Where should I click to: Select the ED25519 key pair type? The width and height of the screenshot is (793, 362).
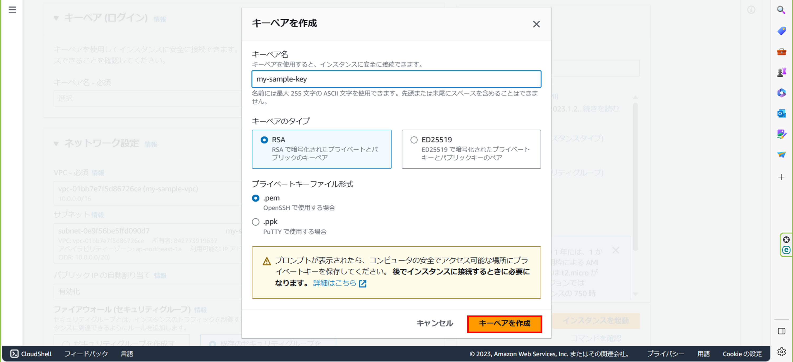(x=414, y=140)
